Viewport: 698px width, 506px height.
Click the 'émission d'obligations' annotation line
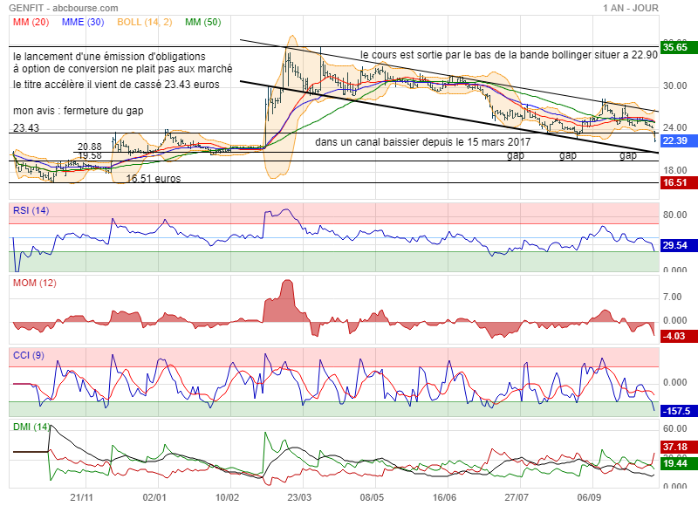click(110, 57)
